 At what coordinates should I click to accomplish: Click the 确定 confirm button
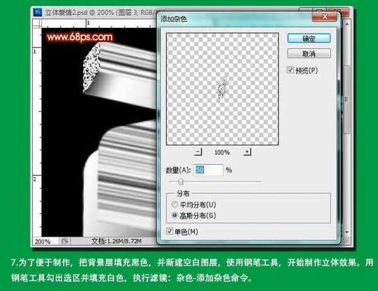coord(309,38)
